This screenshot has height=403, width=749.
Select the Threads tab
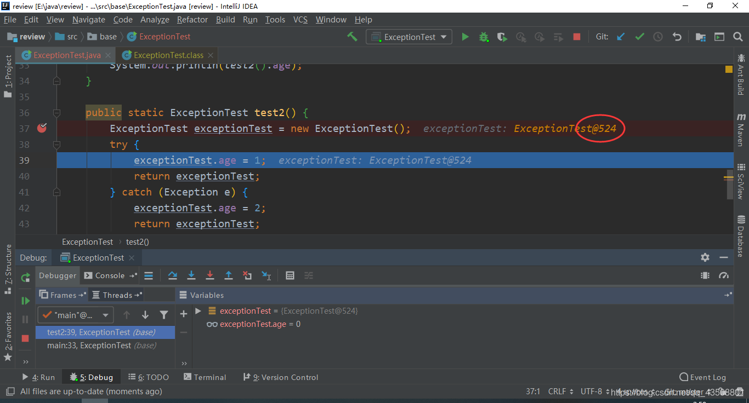pos(117,295)
